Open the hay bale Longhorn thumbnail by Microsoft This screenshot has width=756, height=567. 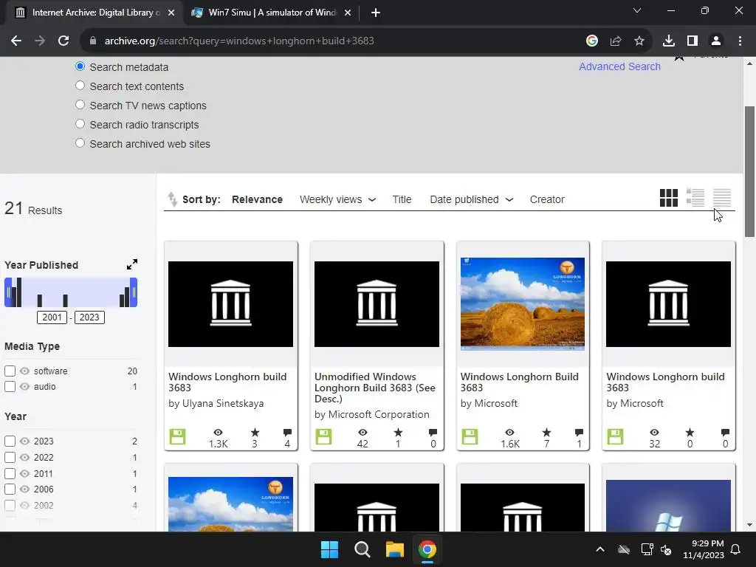point(523,303)
